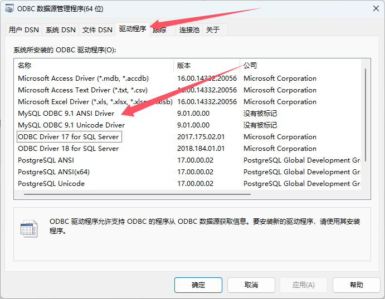
Task: Select the PostgreSQL Unicode driver
Action: [x=51, y=184]
